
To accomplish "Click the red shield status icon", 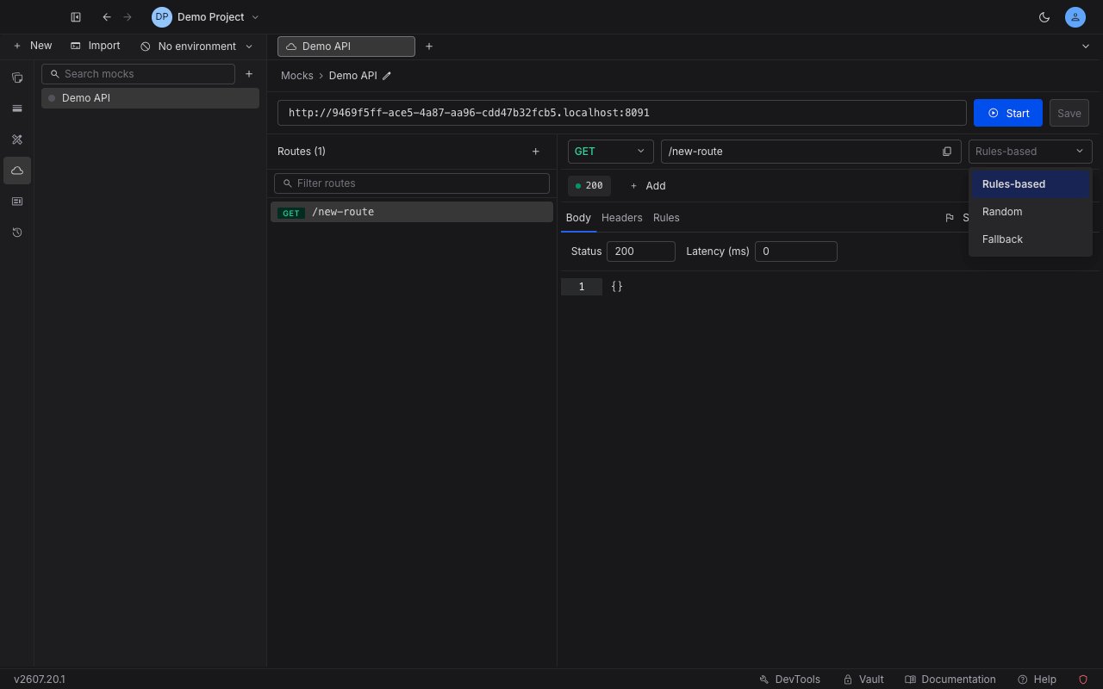I will coord(1083,680).
